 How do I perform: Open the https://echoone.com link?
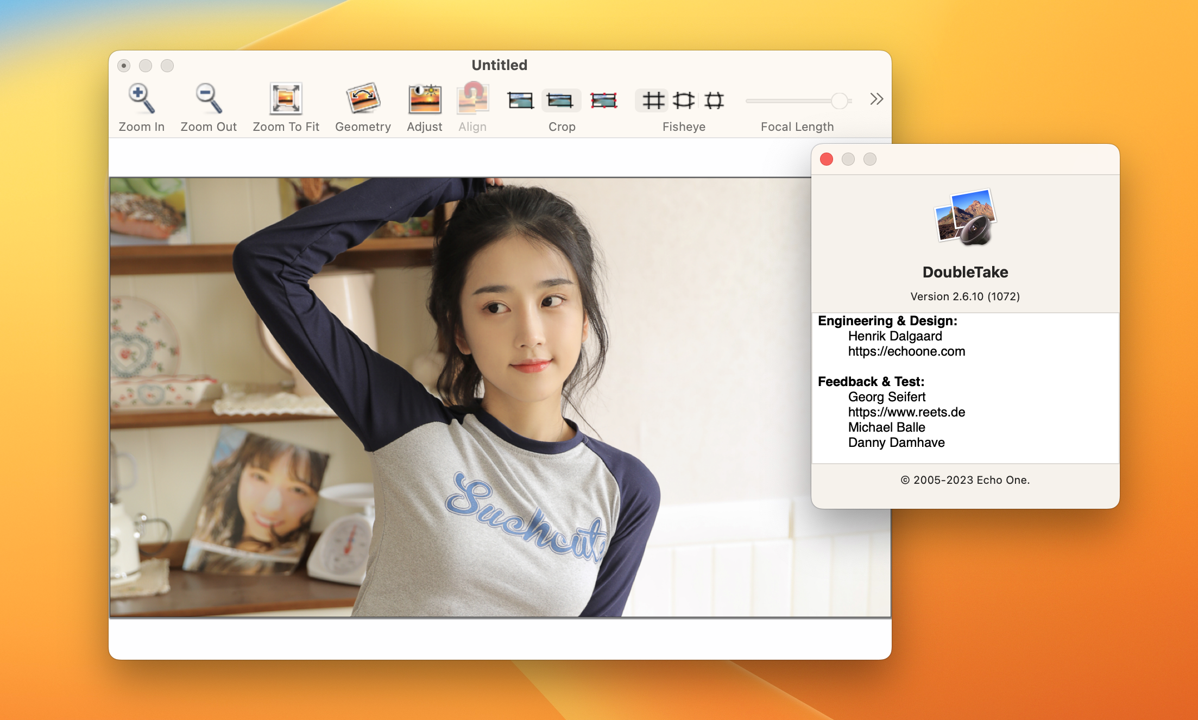[x=906, y=351]
